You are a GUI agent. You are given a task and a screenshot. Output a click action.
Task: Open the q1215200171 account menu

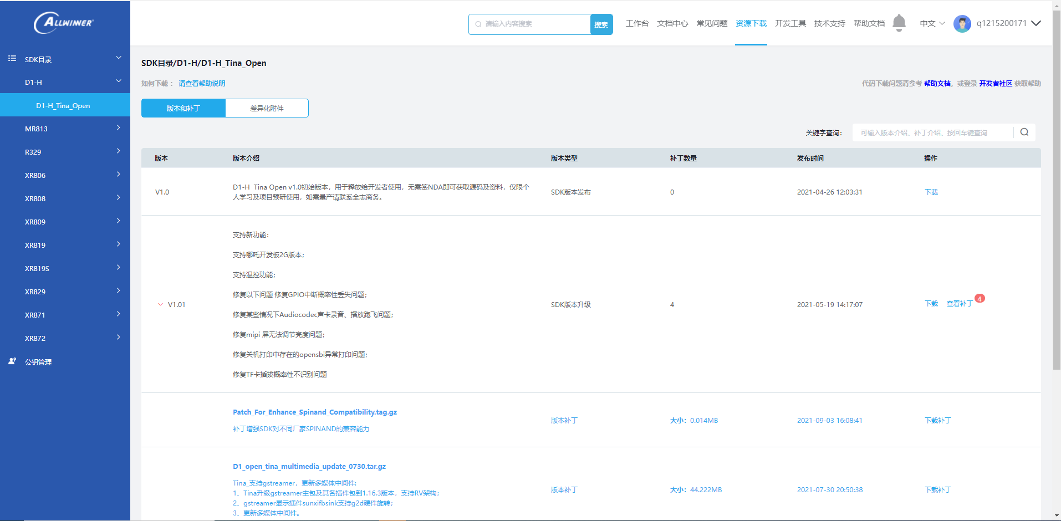click(1008, 23)
